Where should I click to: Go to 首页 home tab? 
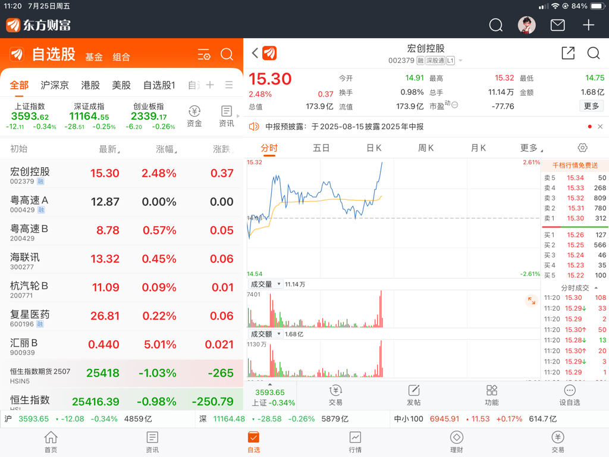(51, 442)
